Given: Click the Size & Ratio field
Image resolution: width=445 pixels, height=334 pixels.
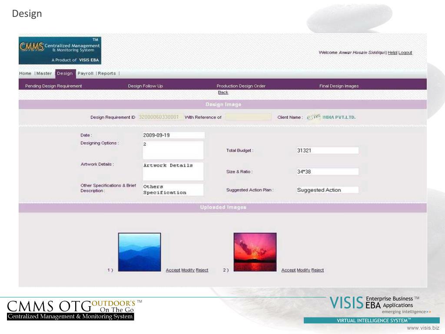Looking at the screenshot, I should (328, 171).
